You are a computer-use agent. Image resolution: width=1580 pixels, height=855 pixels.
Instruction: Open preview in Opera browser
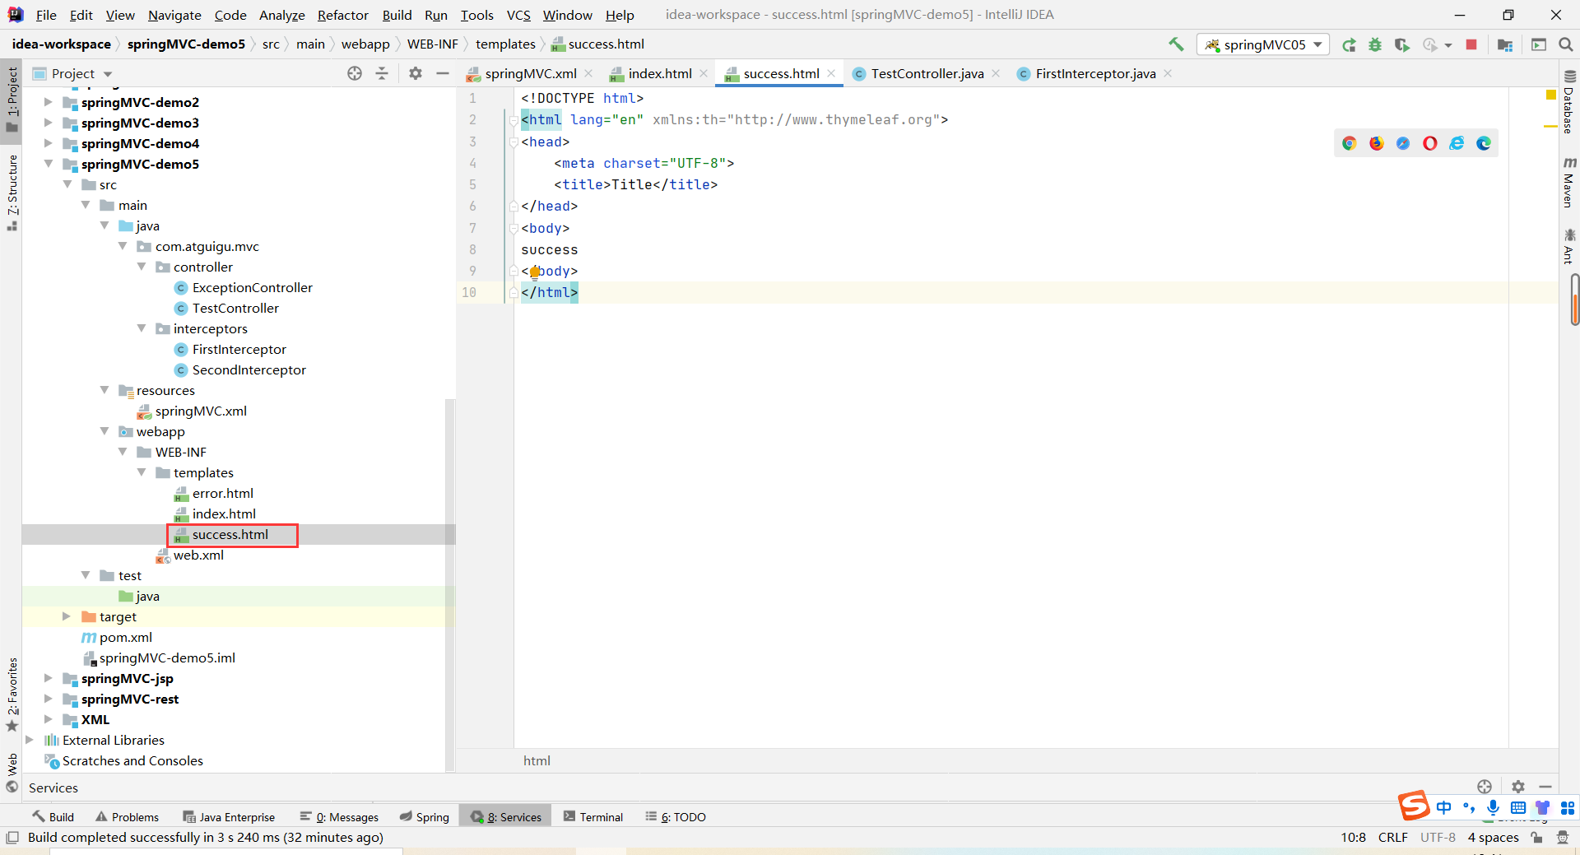(x=1430, y=143)
